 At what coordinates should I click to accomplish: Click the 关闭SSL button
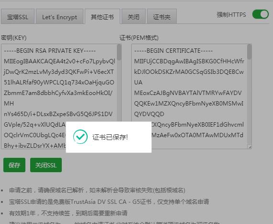pyautogui.click(x=46, y=165)
